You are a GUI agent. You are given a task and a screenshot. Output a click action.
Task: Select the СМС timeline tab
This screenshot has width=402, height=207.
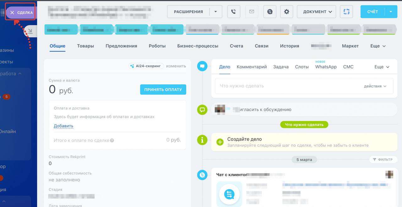pyautogui.click(x=348, y=67)
